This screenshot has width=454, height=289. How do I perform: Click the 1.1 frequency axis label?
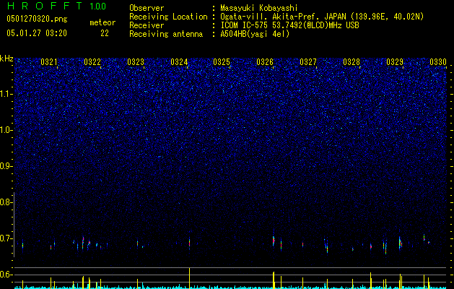point(6,94)
